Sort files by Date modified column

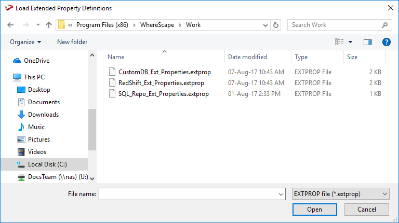click(248, 57)
